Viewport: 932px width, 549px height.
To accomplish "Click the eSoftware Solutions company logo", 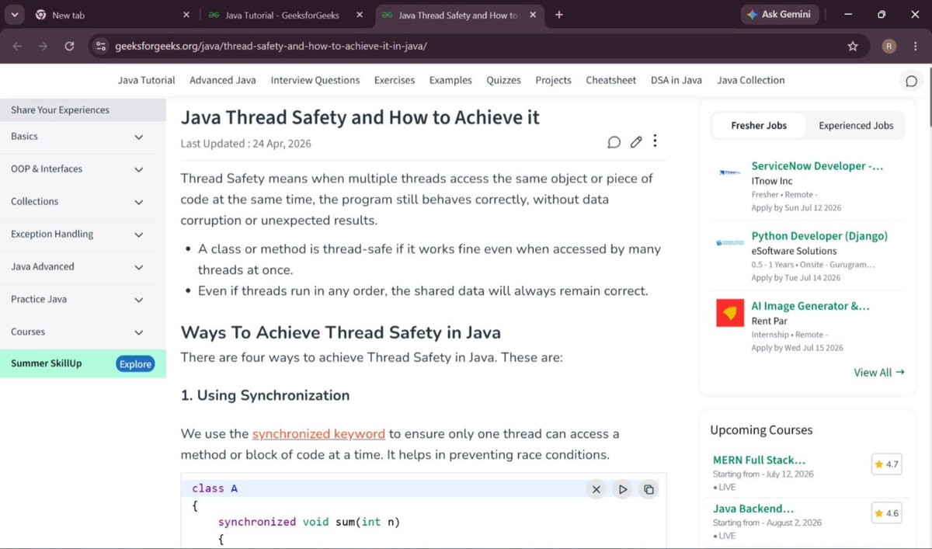I will click(730, 243).
